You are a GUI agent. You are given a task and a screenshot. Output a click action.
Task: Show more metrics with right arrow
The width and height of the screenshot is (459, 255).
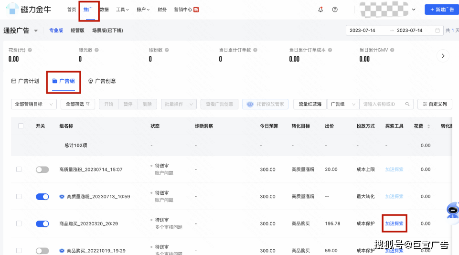point(443,55)
